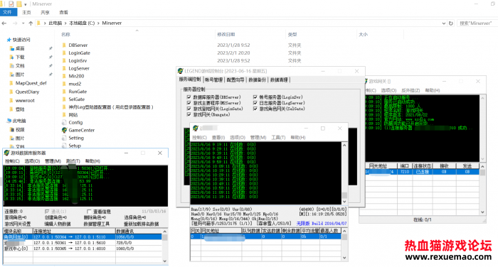Switch to 帐号管理 tab in LEGEND console
The height and width of the screenshot is (267, 498).
tap(213, 80)
